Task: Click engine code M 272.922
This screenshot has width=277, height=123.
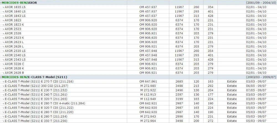Action: pyautogui.click(x=148, y=90)
